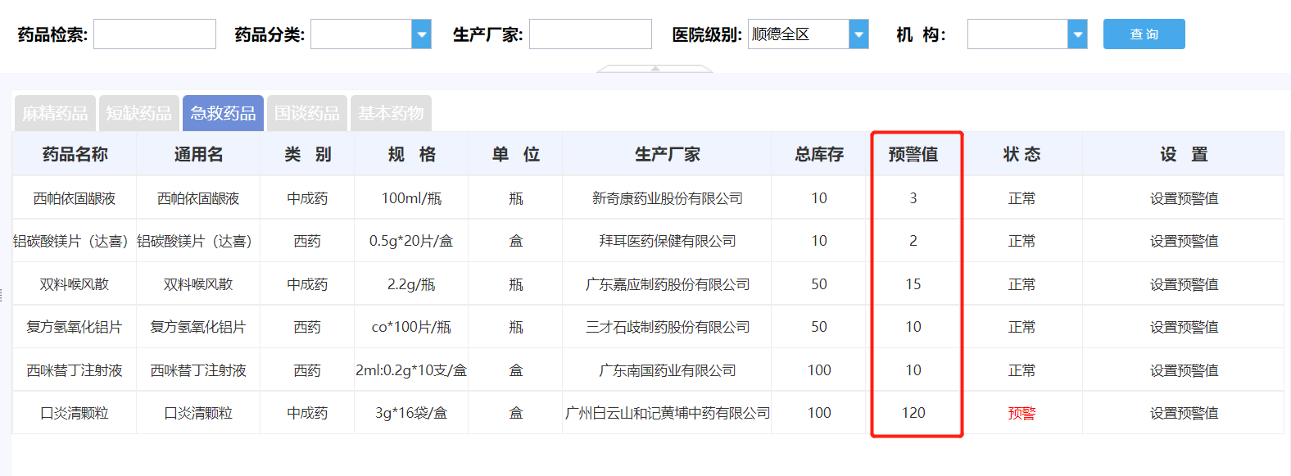The width and height of the screenshot is (1291, 476).
Task: Click the 100ml/瓶 specification cell
Action: 411,198
